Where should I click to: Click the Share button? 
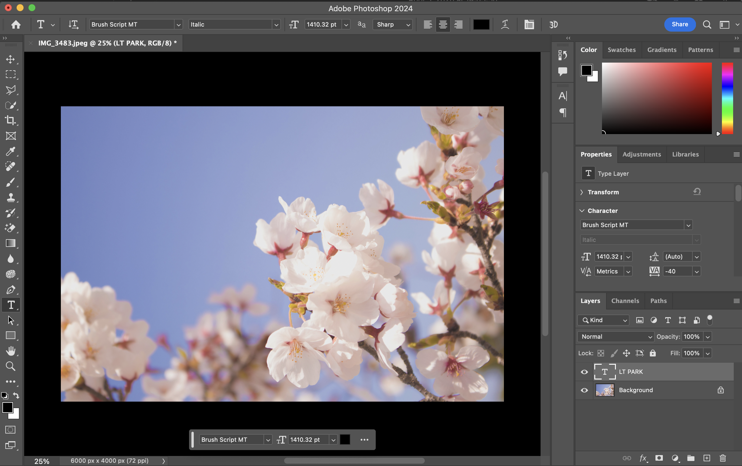[x=679, y=24]
